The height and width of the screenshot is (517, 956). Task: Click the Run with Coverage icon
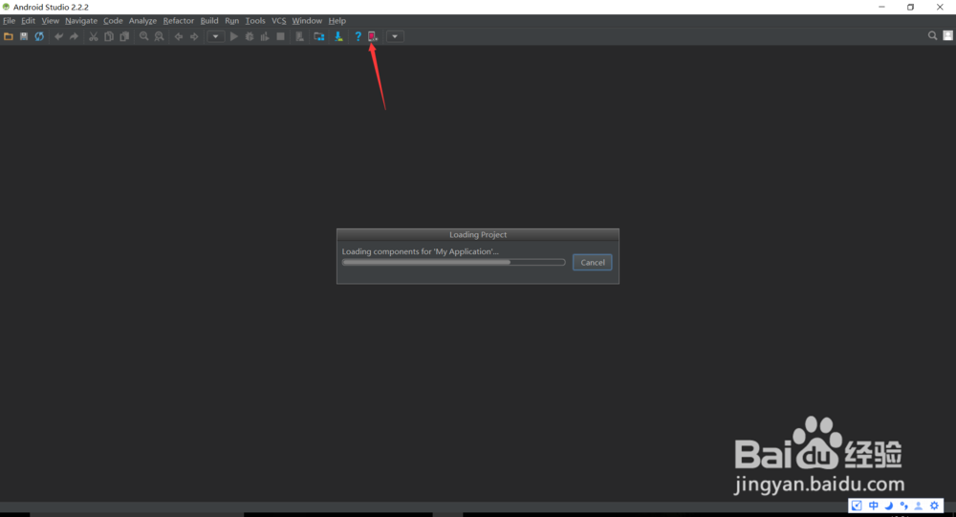click(265, 36)
